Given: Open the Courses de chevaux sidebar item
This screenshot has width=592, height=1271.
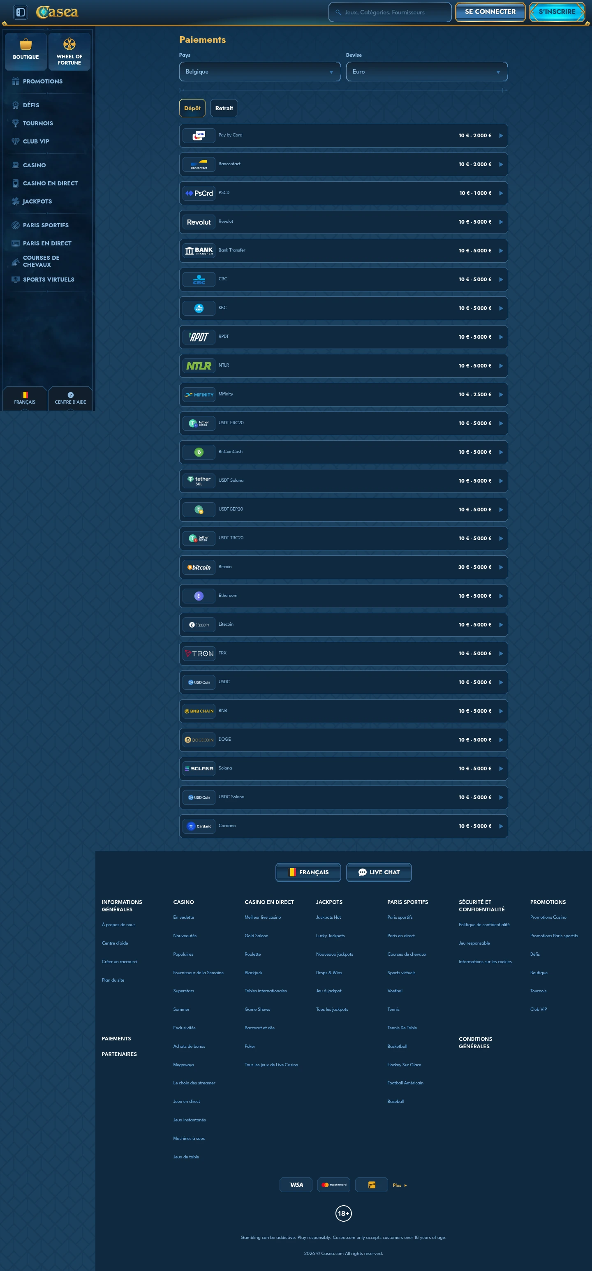Looking at the screenshot, I should tap(40, 261).
